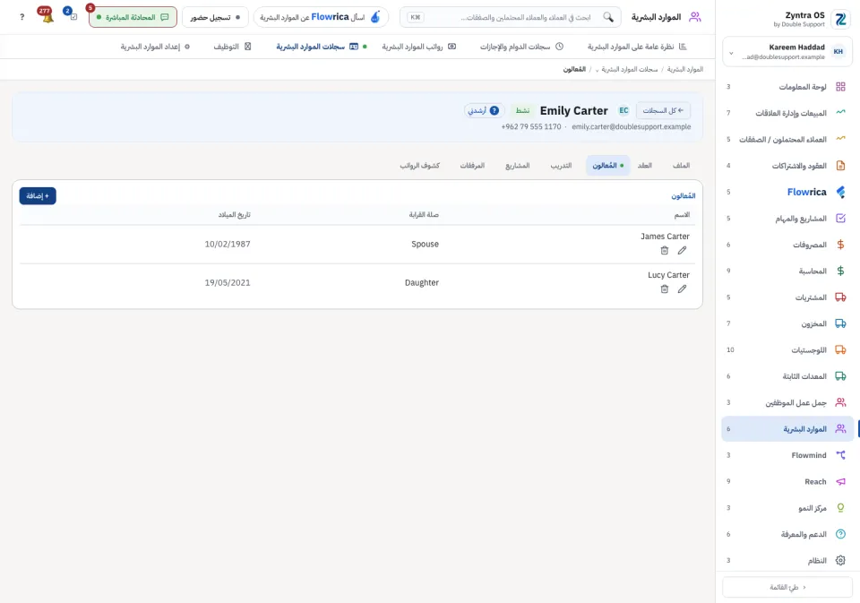Switch to المرفقات attachments tab
Viewport: 860px width, 603px height.
pos(472,166)
